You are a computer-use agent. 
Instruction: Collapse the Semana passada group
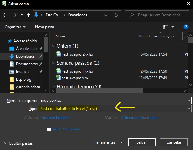click(53, 63)
